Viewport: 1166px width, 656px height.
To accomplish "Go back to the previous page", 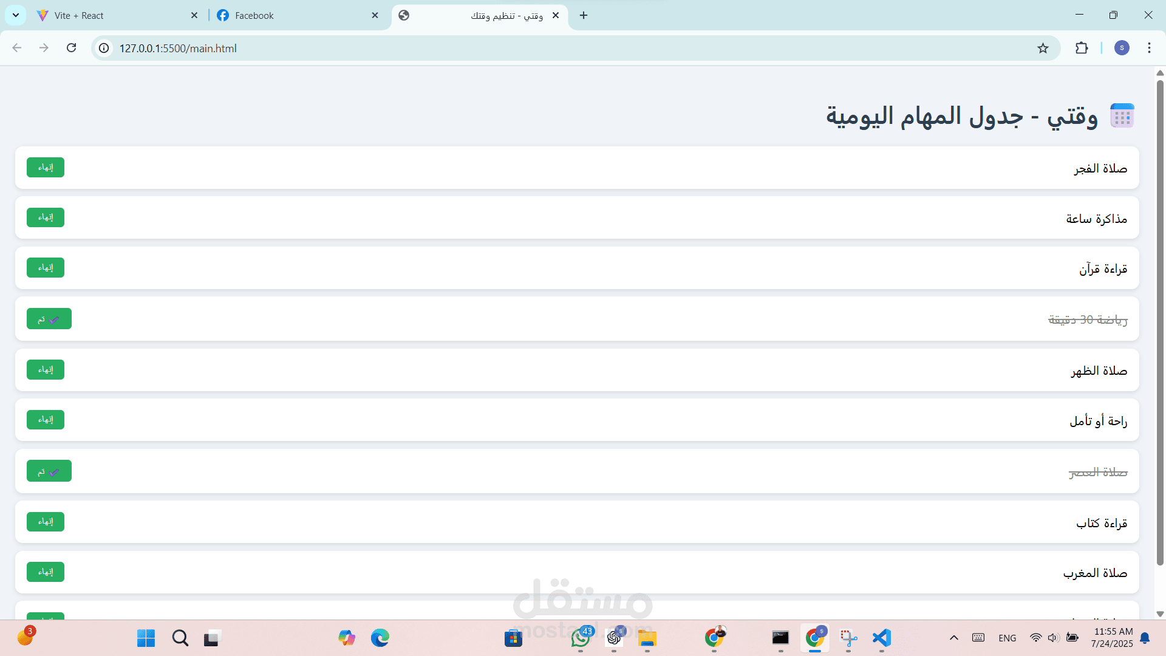I will click(17, 48).
